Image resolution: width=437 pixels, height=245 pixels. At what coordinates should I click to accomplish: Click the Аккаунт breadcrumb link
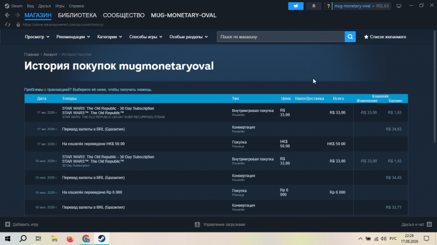(50, 55)
